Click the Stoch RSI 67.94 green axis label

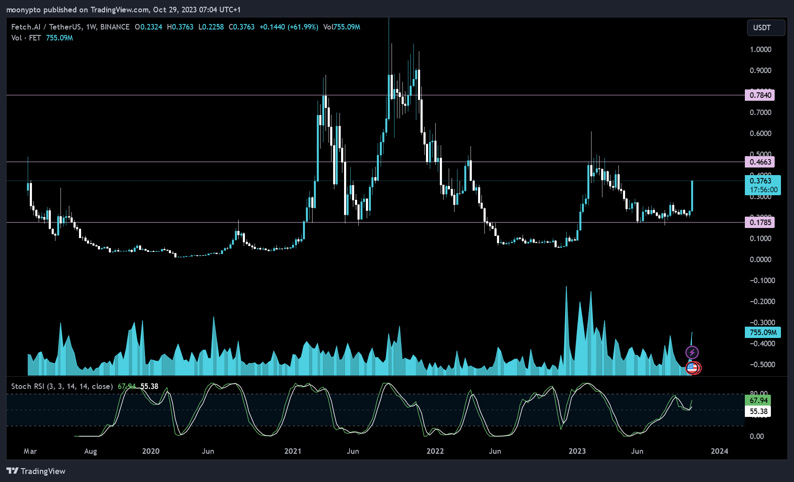758,400
